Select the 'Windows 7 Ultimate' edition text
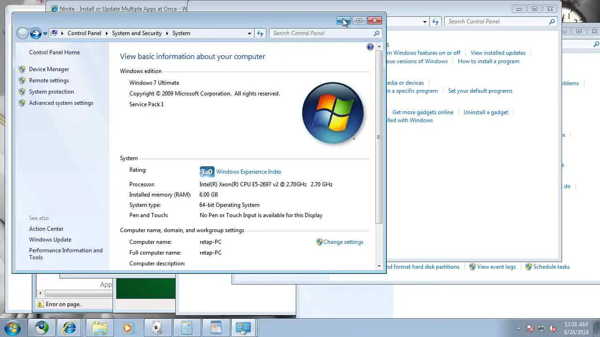 pyautogui.click(x=154, y=83)
